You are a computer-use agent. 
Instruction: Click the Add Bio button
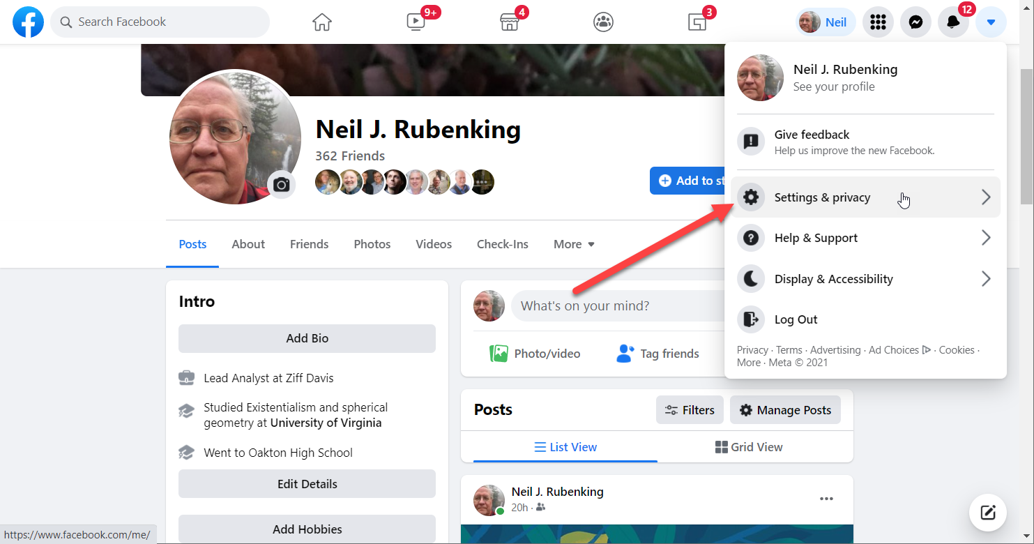307,338
